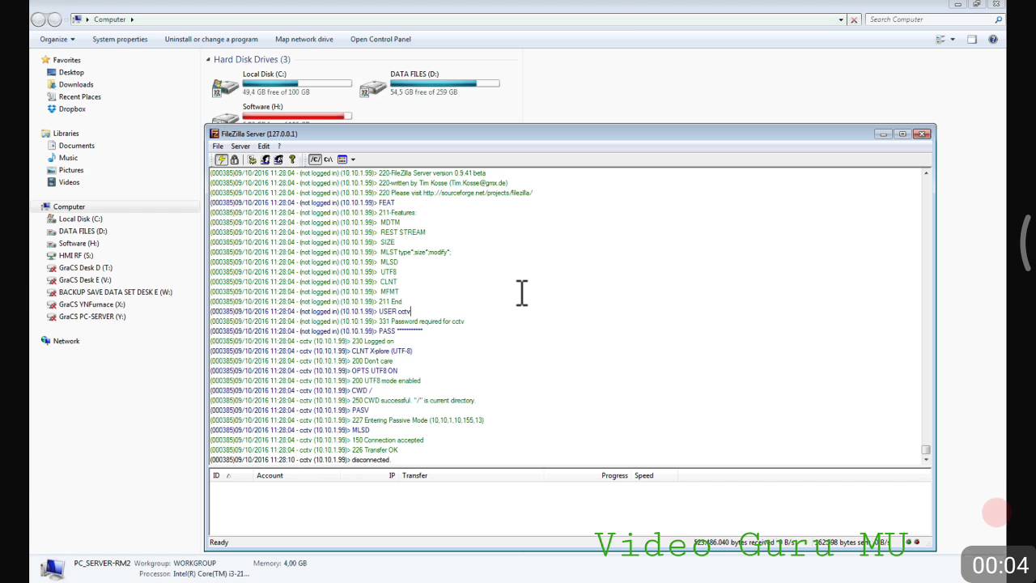Select Network in navigation pane
1036x583 pixels.
(66, 341)
